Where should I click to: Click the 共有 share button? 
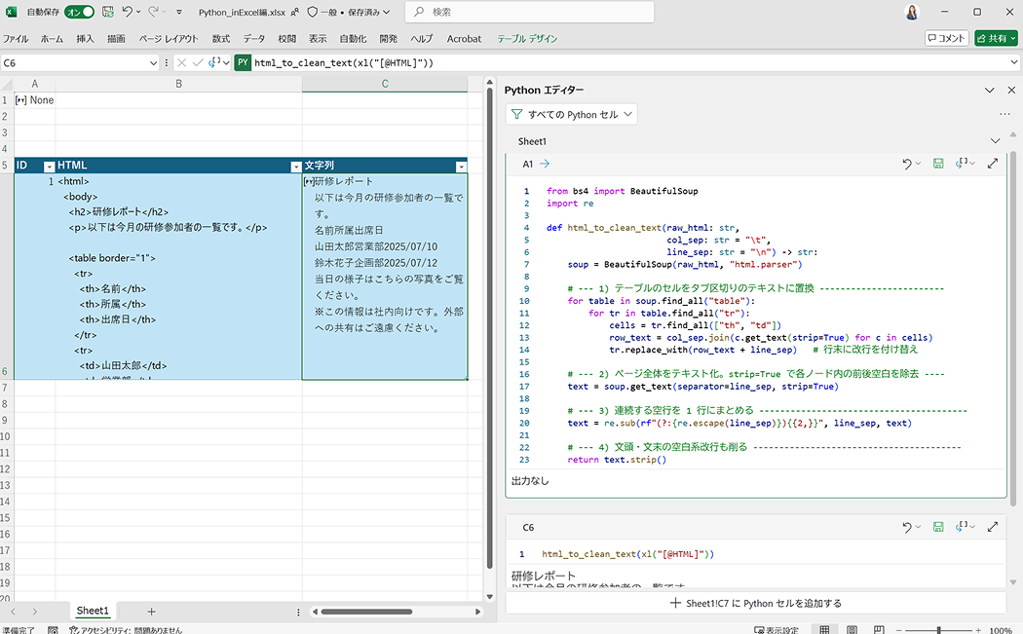point(996,38)
